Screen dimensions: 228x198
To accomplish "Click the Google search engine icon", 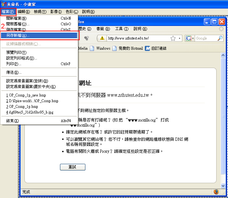I will pyautogui.click(x=188, y=38).
